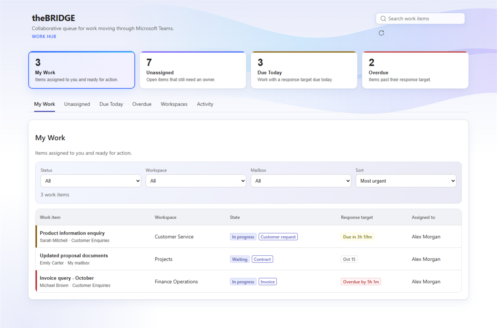497x328 pixels.
Task: Select the My Work summary card
Action: (82, 70)
